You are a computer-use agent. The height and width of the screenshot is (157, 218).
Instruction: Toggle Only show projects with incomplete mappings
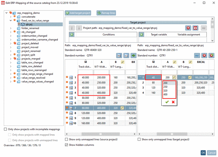tap(5, 129)
